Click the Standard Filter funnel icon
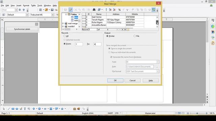 [127, 10]
